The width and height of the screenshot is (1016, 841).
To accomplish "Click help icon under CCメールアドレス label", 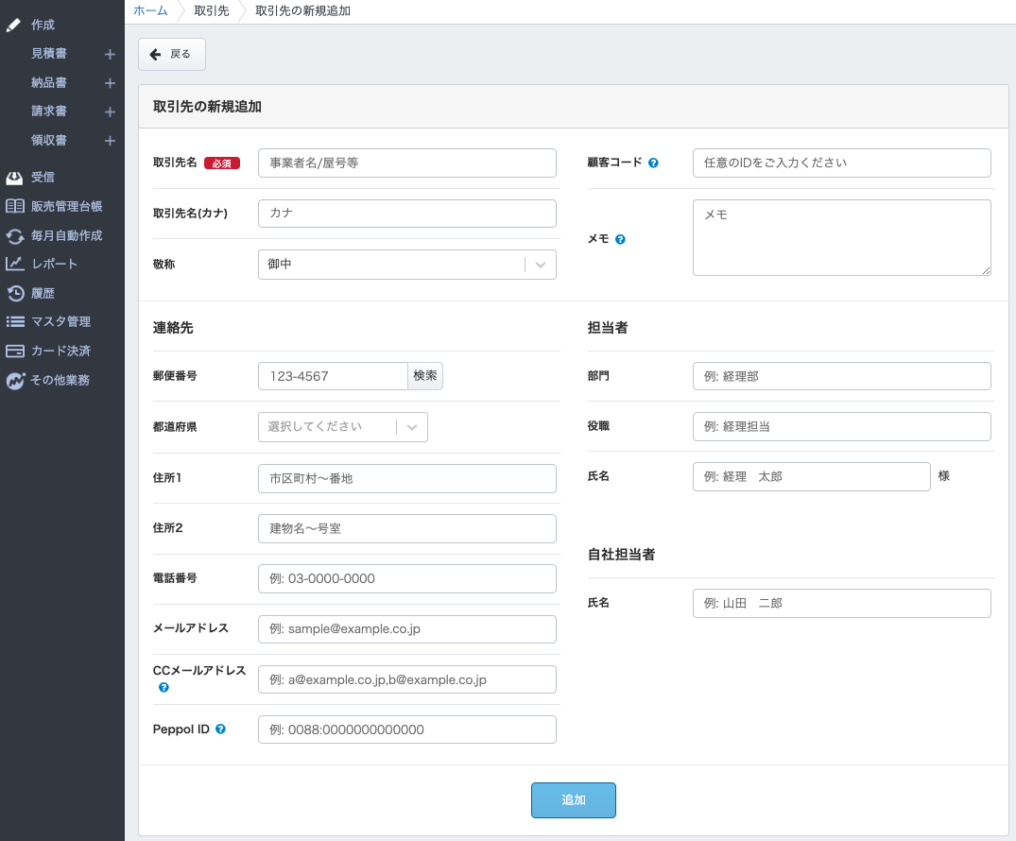I will (164, 687).
